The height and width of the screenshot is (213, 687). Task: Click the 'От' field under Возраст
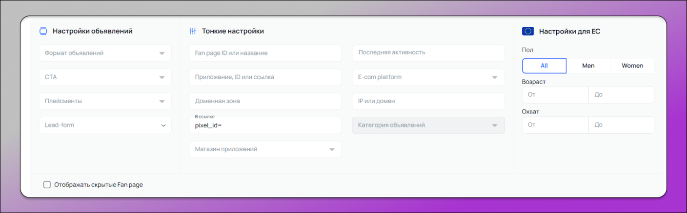coord(555,95)
